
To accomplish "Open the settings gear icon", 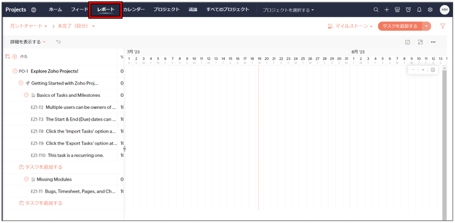I will tap(430, 10).
